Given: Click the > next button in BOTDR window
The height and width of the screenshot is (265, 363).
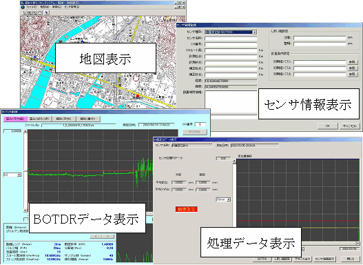Looking at the screenshot, I should point(108,237).
